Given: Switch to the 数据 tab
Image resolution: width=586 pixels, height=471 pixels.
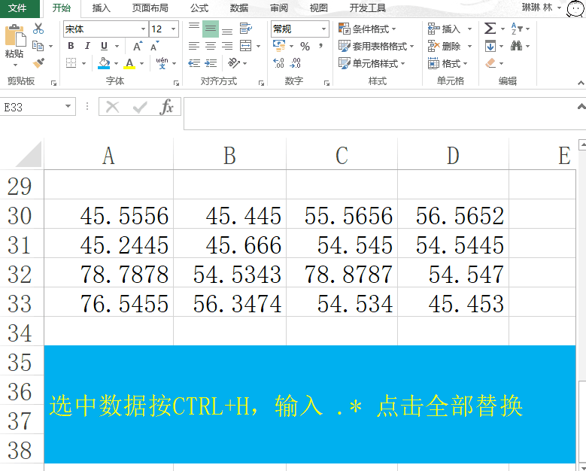Looking at the screenshot, I should click(x=238, y=8).
